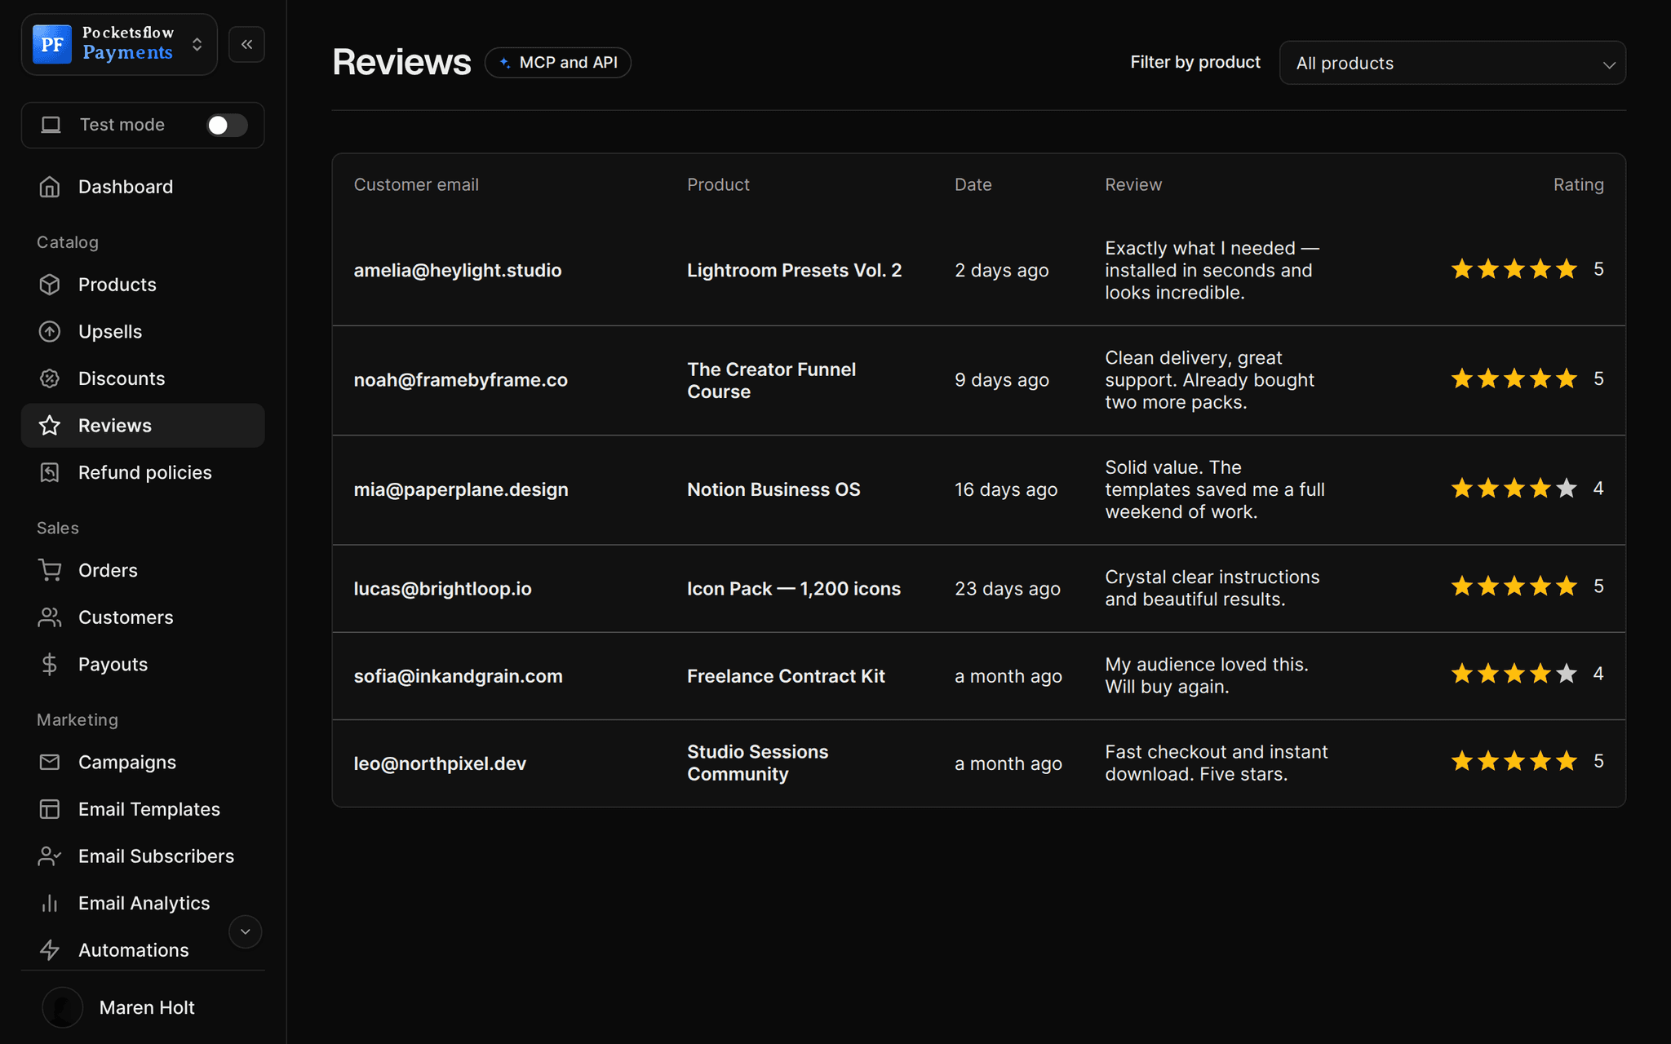This screenshot has width=1671, height=1044.
Task: Click the star rating in sofia@inkandgrain.com row
Action: [x=1514, y=674]
